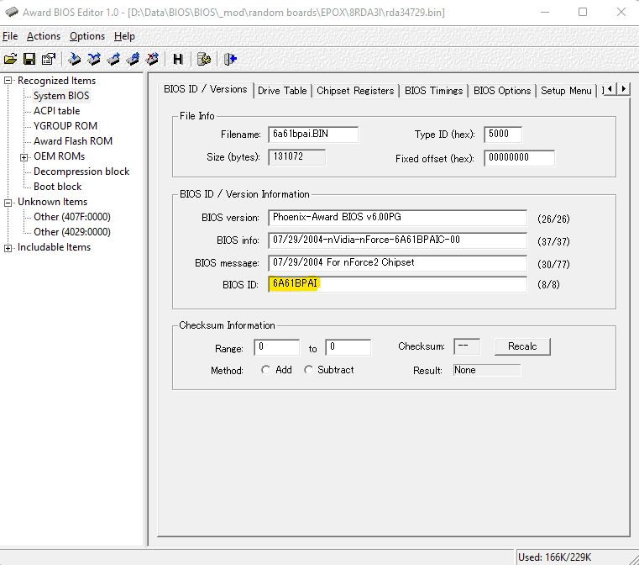Collapse the Unknown Items tree node

tap(8, 203)
